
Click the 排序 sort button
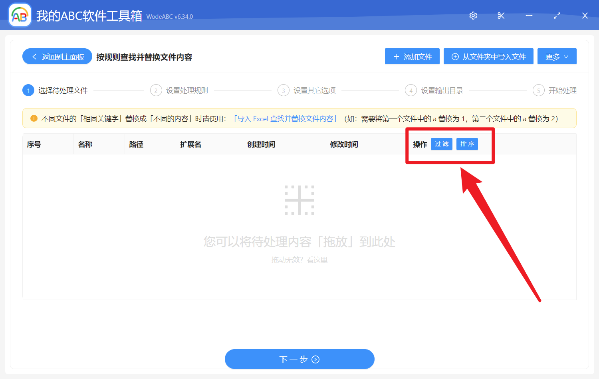(x=467, y=144)
